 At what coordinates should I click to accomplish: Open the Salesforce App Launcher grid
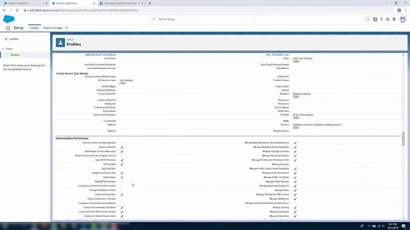(x=8, y=28)
